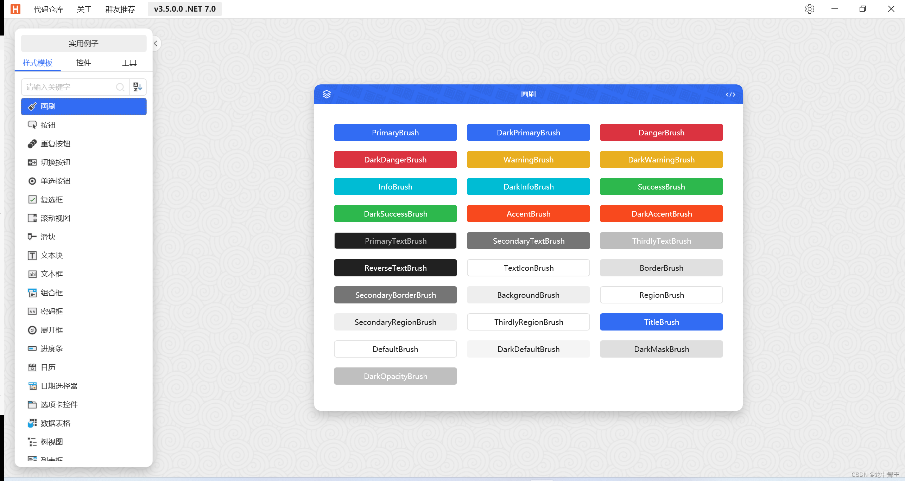
Task: Click the DarkWarningBrush swatch
Action: [x=661, y=160]
